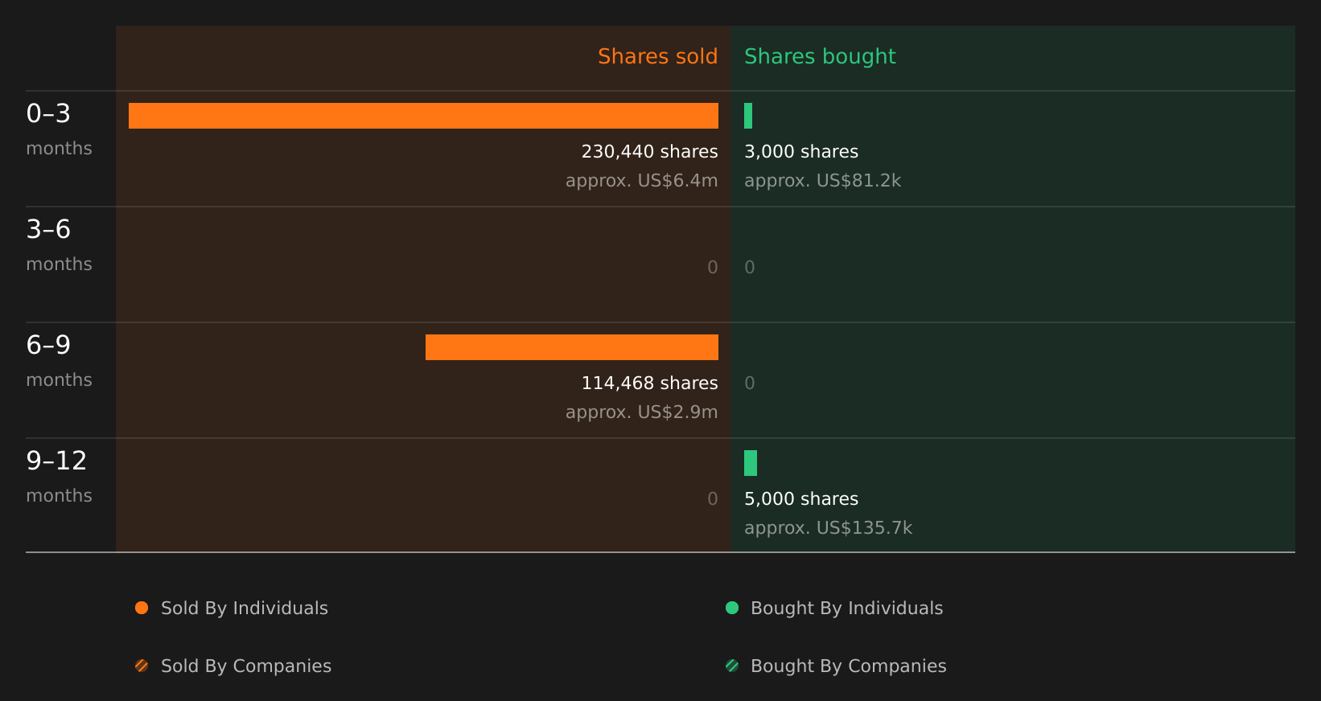Click approx. US$6.4m text
The image size is (1321, 701).
[x=641, y=181]
